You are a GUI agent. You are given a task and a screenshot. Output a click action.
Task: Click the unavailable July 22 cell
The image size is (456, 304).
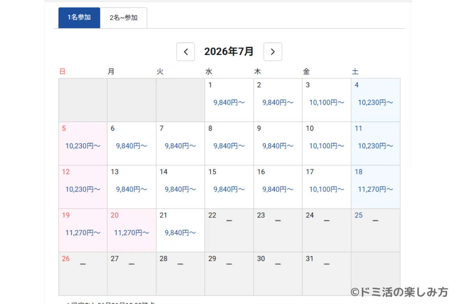[229, 230]
